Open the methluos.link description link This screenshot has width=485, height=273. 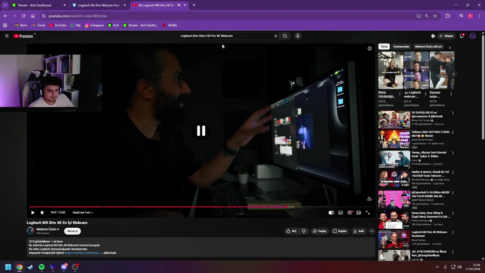[83, 253]
